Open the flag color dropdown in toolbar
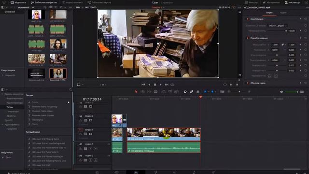This screenshot has height=174, width=309. point(208,92)
